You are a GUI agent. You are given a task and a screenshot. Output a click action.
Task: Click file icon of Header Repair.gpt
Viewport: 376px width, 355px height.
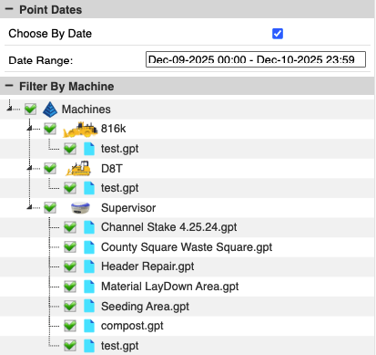tap(89, 266)
